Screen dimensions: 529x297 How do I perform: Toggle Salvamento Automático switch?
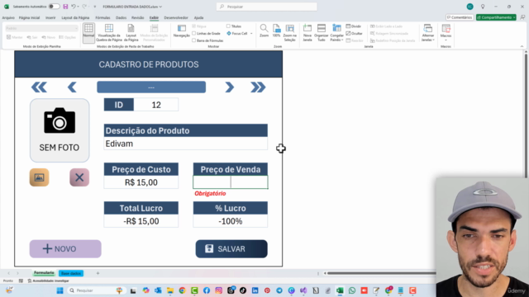(x=54, y=7)
